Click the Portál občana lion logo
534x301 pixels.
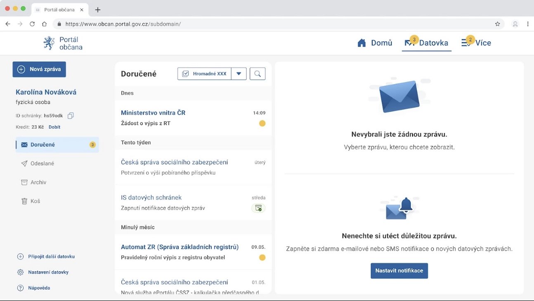click(x=49, y=43)
